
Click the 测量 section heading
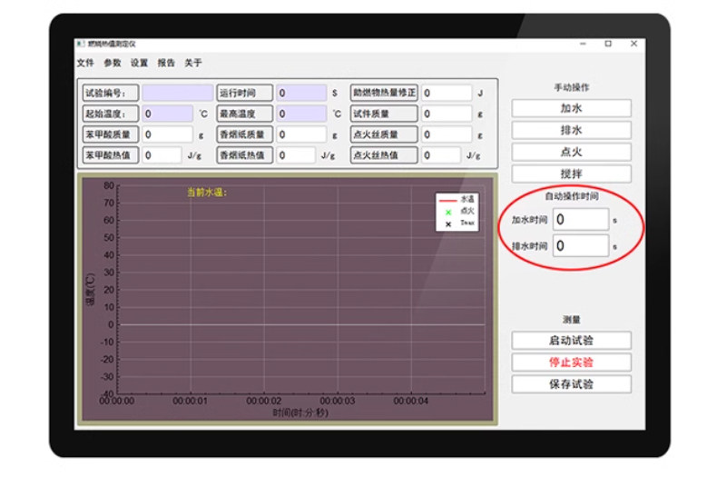point(572,320)
